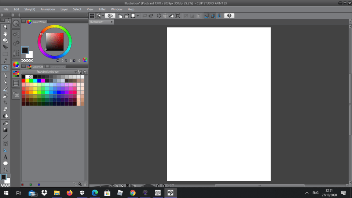Screen dimensions: 352x198
Task: Open the Edit menu
Action: coord(16,9)
